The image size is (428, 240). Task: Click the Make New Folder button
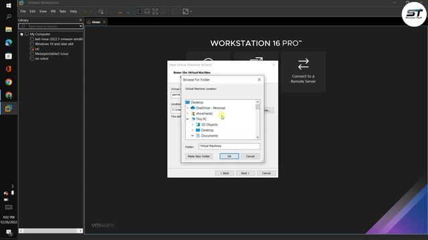click(199, 157)
